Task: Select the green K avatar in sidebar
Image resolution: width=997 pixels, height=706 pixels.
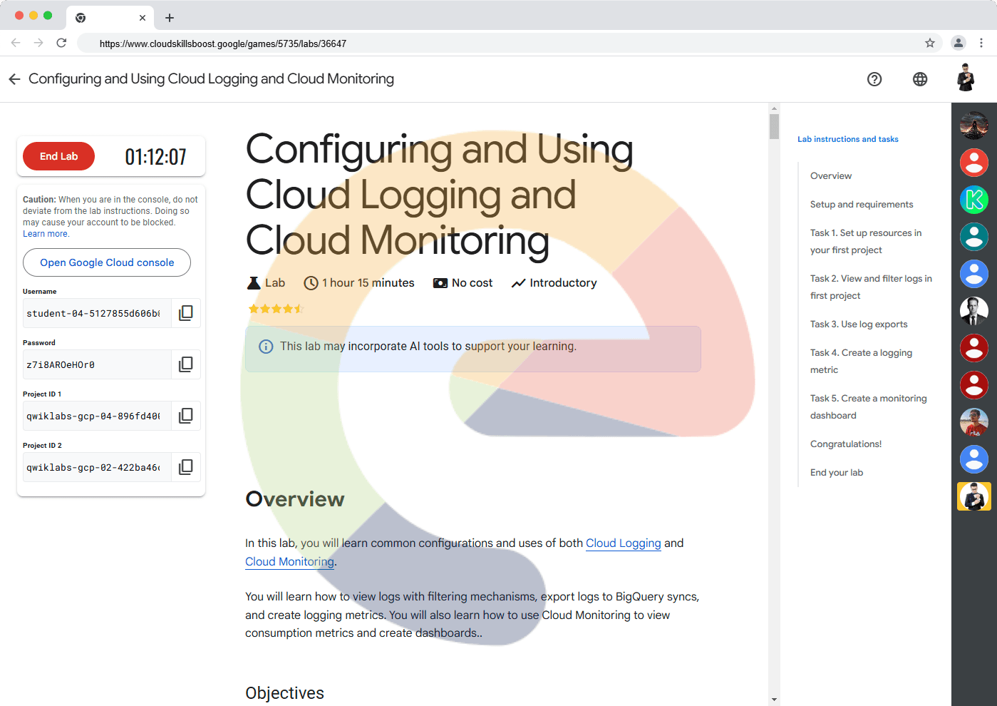Action: point(974,200)
